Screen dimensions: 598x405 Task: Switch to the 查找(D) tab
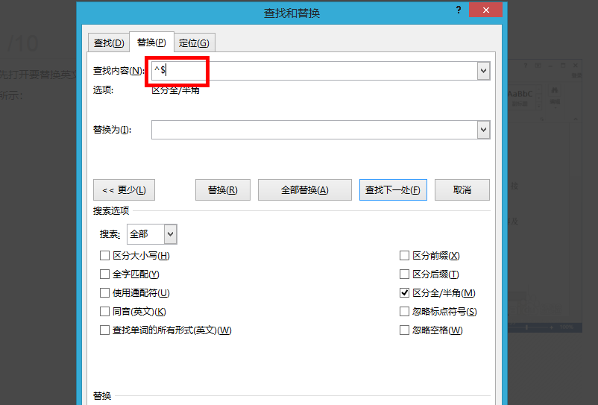click(109, 43)
